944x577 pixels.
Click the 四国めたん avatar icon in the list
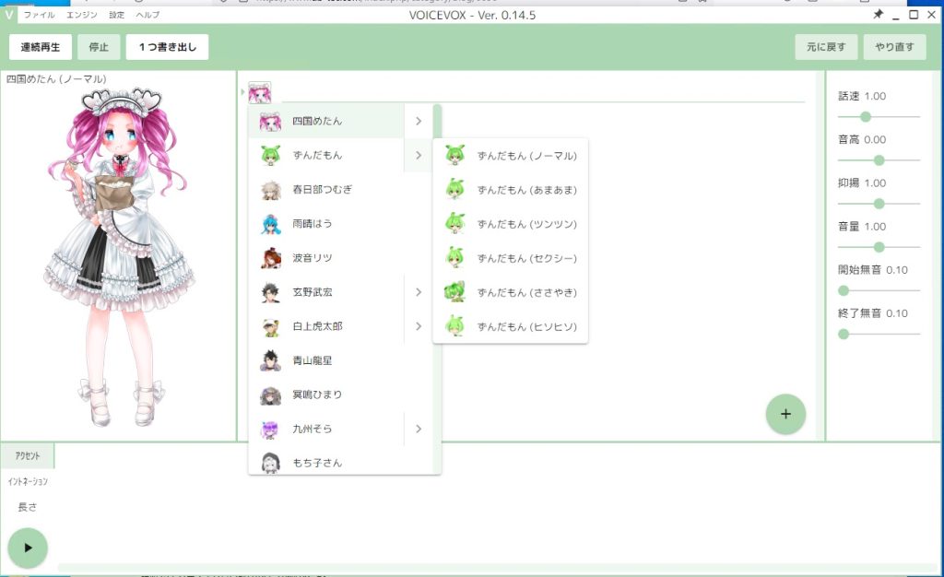click(x=270, y=122)
